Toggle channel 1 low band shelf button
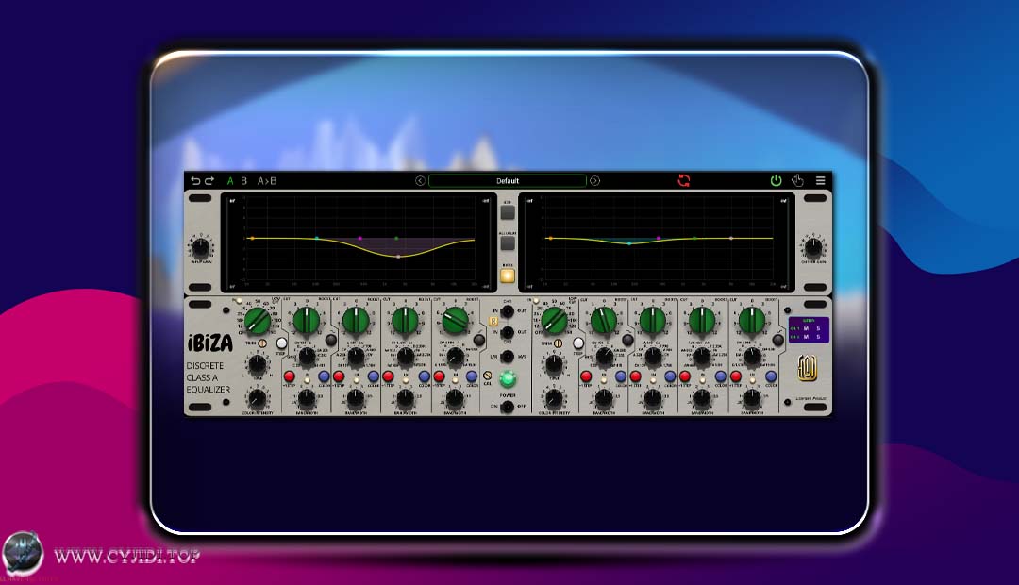Viewport: 1019px width, 585px height. point(331,340)
